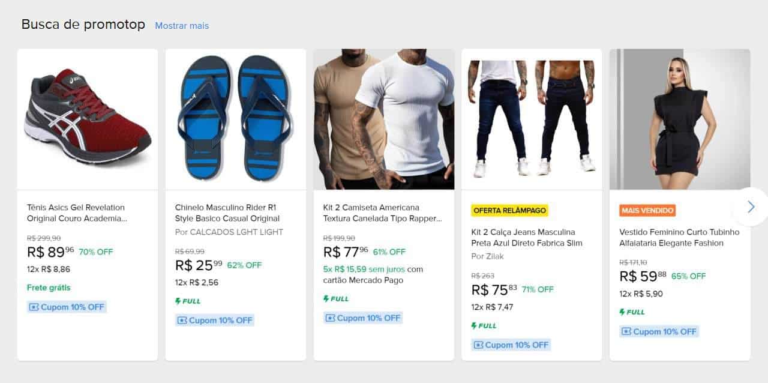Click the next carousel arrow

751,207
